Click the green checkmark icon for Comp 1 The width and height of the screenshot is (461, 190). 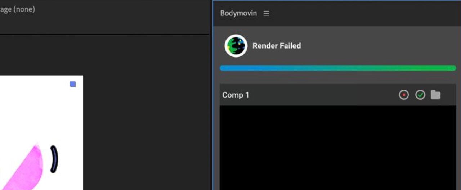420,95
